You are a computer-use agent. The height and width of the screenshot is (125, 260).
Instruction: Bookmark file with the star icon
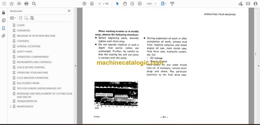click(12, 4)
